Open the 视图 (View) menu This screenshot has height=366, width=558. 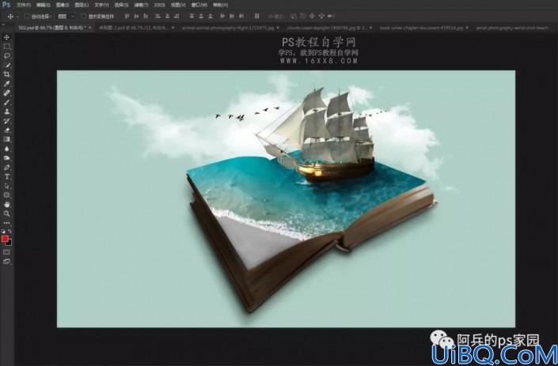(x=178, y=5)
